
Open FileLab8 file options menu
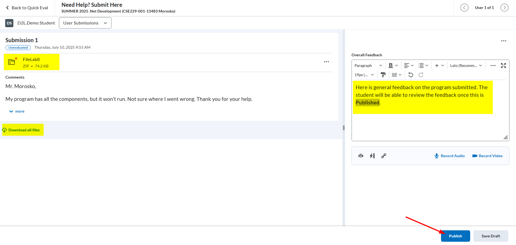pyautogui.click(x=326, y=62)
